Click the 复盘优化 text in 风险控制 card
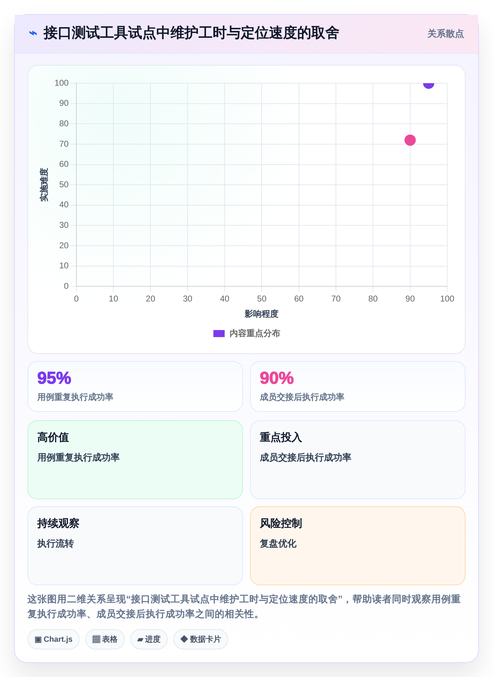The height and width of the screenshot is (677, 493). click(x=278, y=544)
